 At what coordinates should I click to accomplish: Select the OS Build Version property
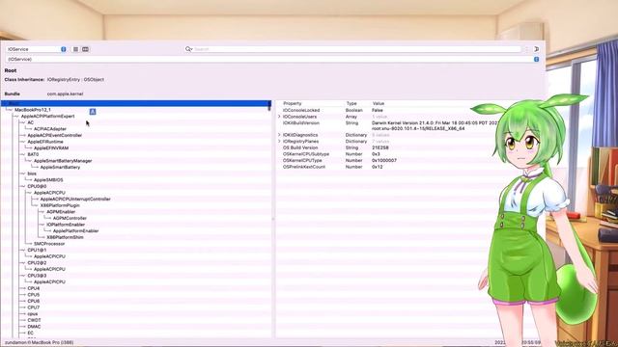coord(300,147)
